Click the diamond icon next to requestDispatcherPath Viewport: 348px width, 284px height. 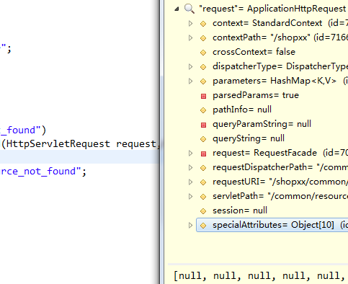203,168
